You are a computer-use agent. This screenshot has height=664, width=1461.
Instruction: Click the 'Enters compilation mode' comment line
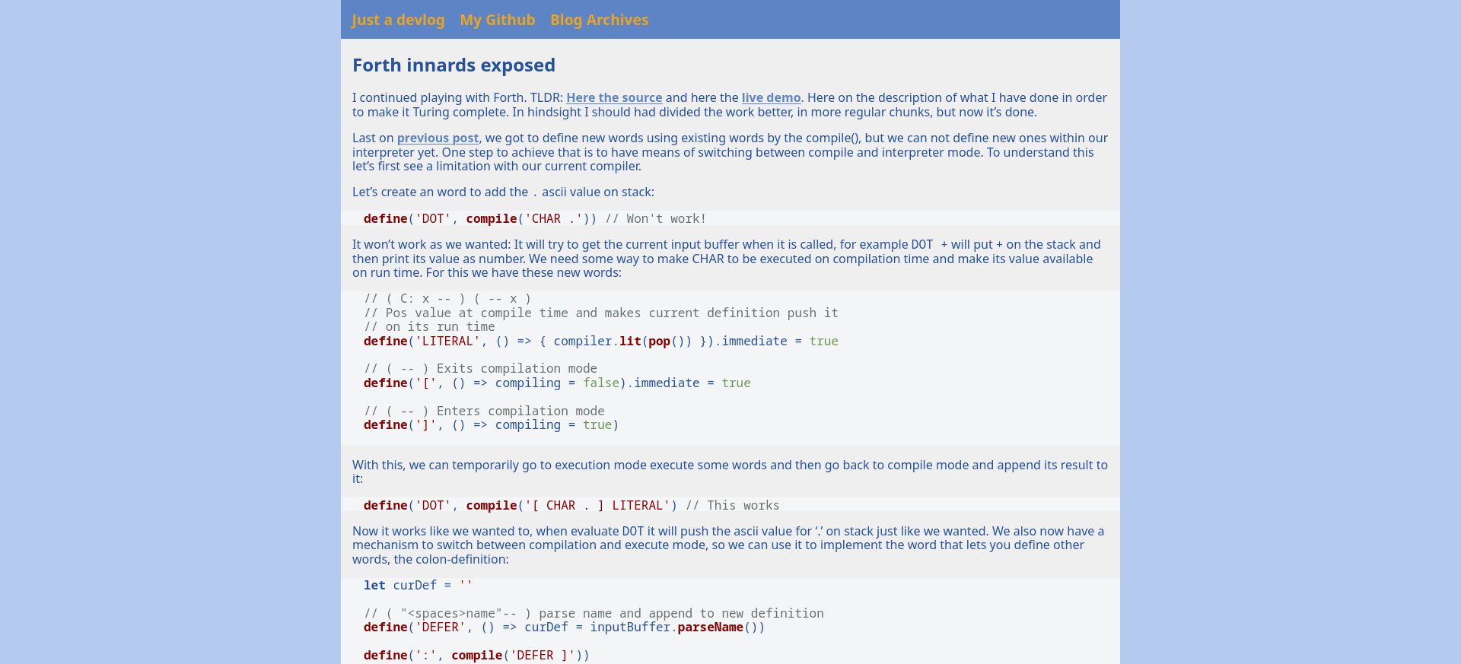(x=484, y=411)
